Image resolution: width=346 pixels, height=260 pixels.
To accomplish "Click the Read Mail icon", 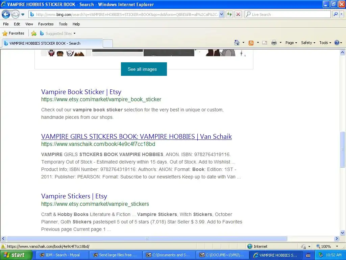I will point(265,43).
